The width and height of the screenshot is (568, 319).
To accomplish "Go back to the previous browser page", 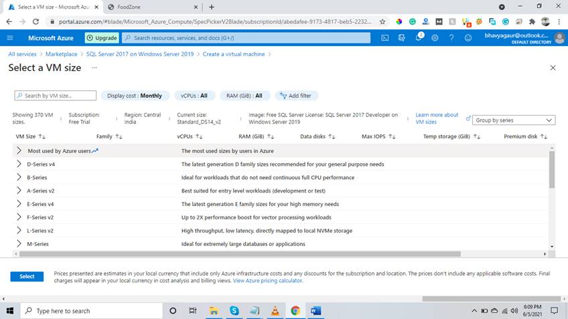I will 9,21.
